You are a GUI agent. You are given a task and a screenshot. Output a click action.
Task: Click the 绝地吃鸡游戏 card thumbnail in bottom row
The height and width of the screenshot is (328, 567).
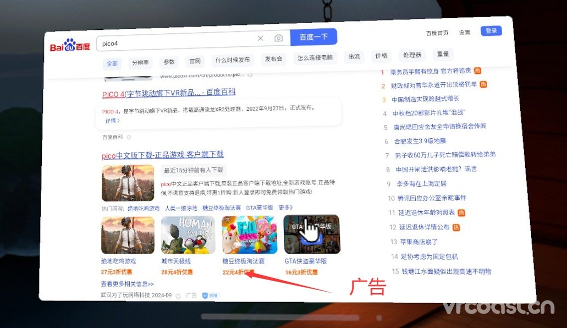point(128,236)
